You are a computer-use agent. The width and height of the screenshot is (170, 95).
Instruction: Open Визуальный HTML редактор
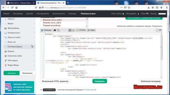click(x=55, y=81)
